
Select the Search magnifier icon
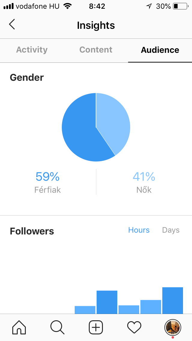[57, 328]
